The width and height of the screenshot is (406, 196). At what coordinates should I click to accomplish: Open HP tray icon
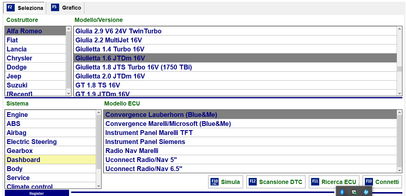[366, 192]
